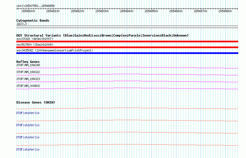Click the blue gain bar under esv3435082
The width and height of the screenshot is (246, 158).
click(127, 53)
